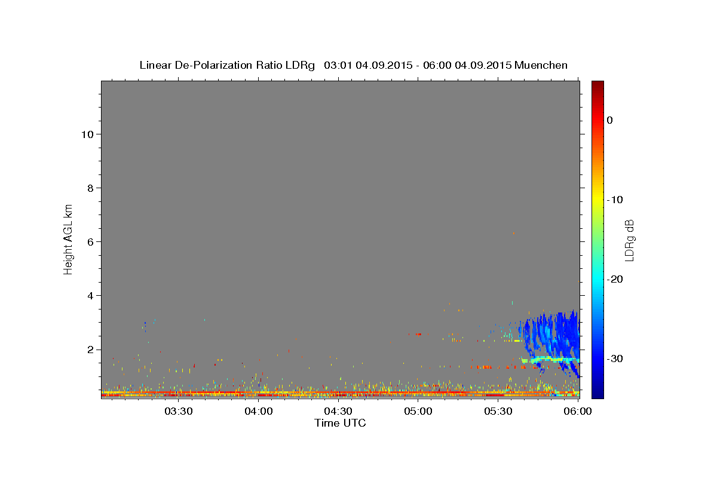
Task: Click the 'LDRg dB' colorbar label
Action: [629, 240]
